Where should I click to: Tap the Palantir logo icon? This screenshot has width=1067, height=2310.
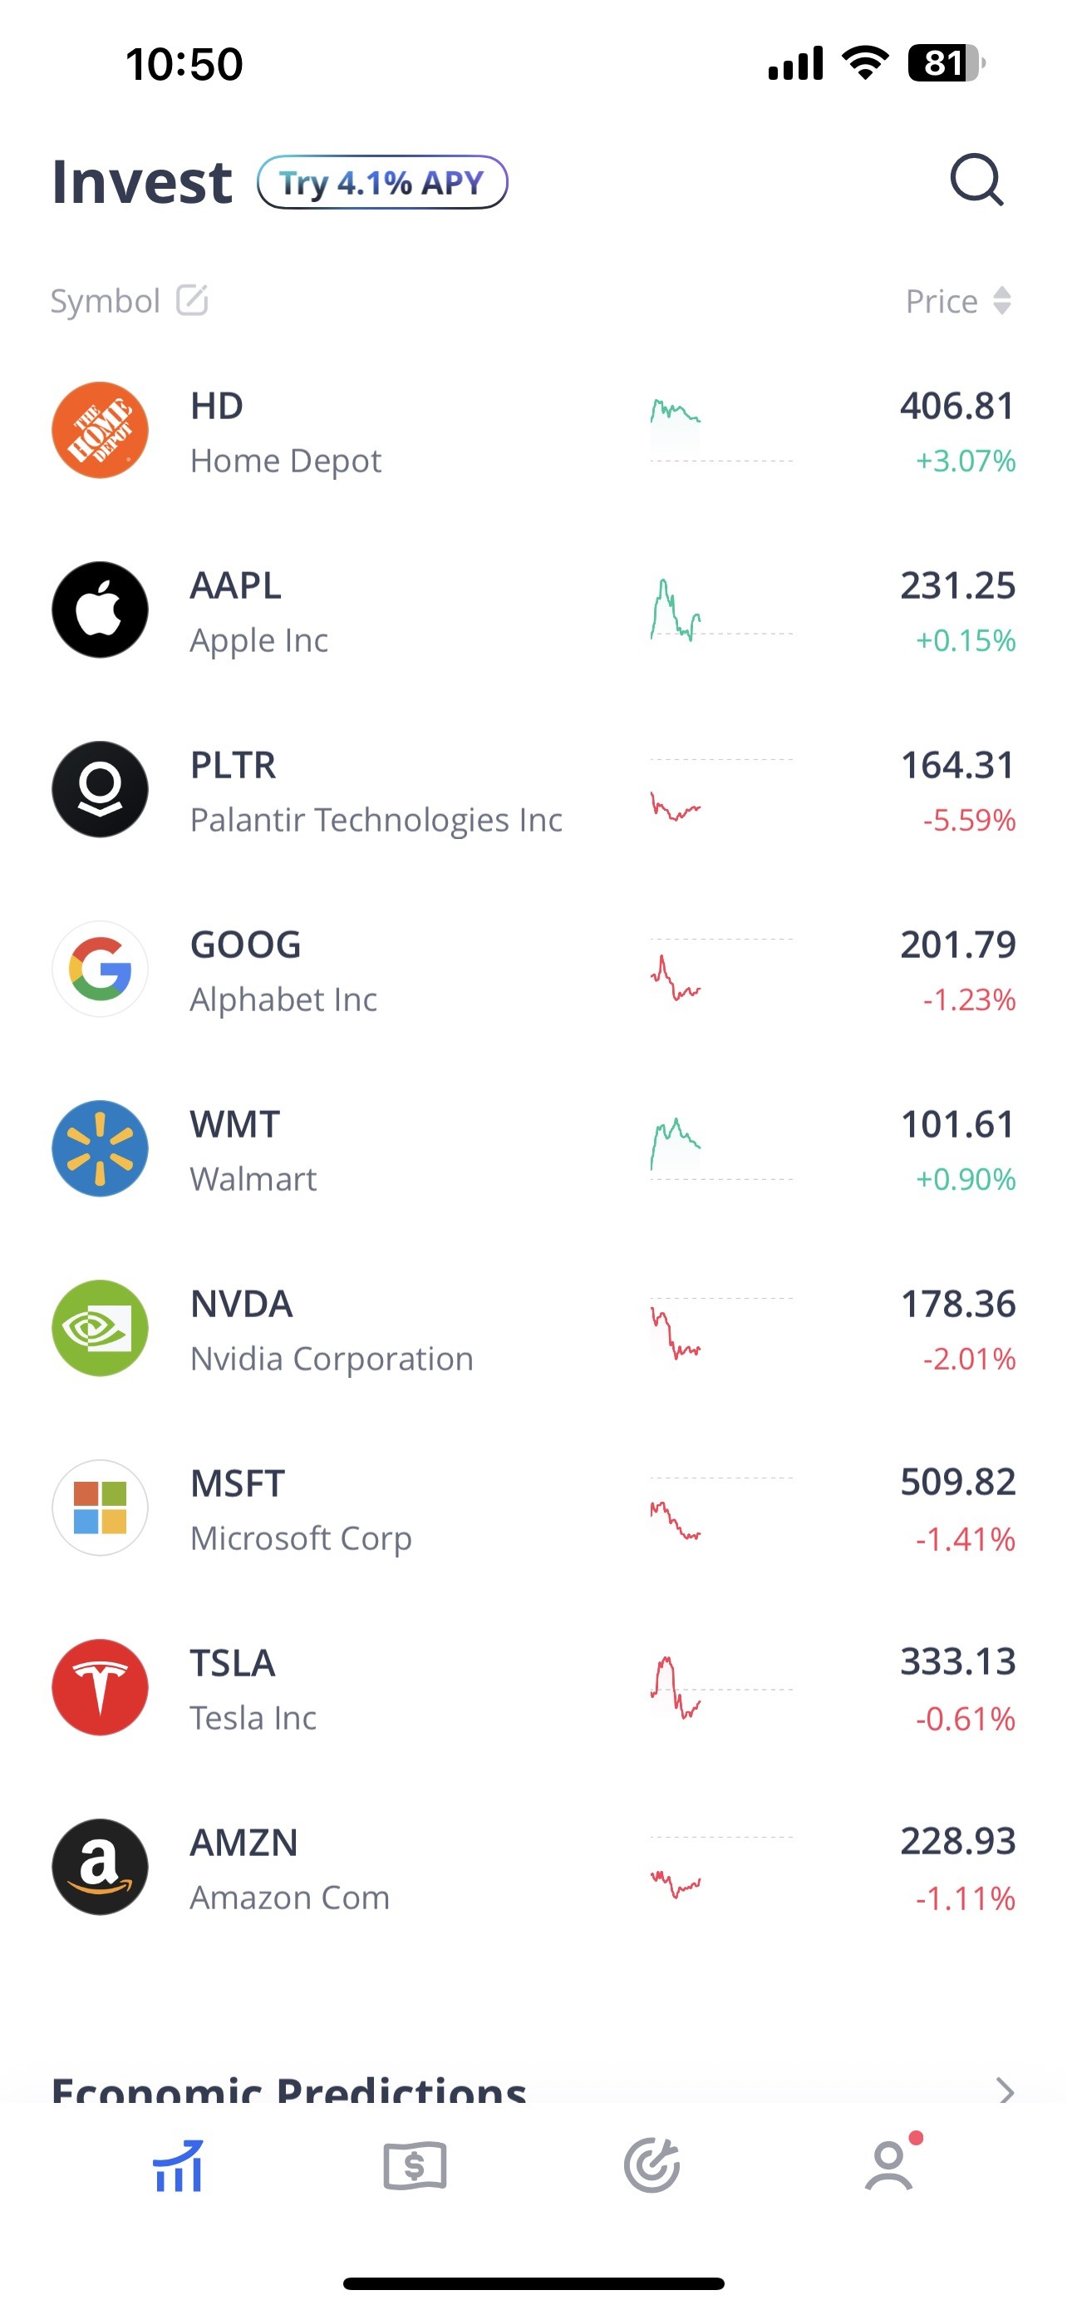tap(101, 789)
